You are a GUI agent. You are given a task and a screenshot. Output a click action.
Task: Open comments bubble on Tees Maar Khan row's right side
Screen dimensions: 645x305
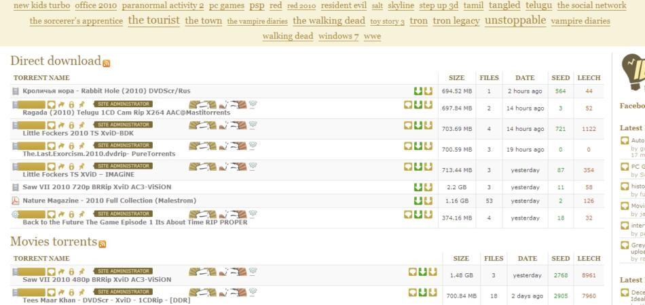click(413, 292)
